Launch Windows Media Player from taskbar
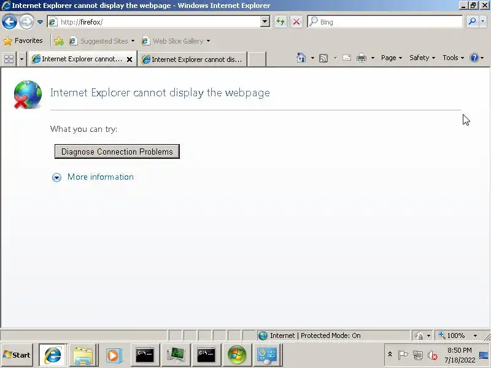 114,355
